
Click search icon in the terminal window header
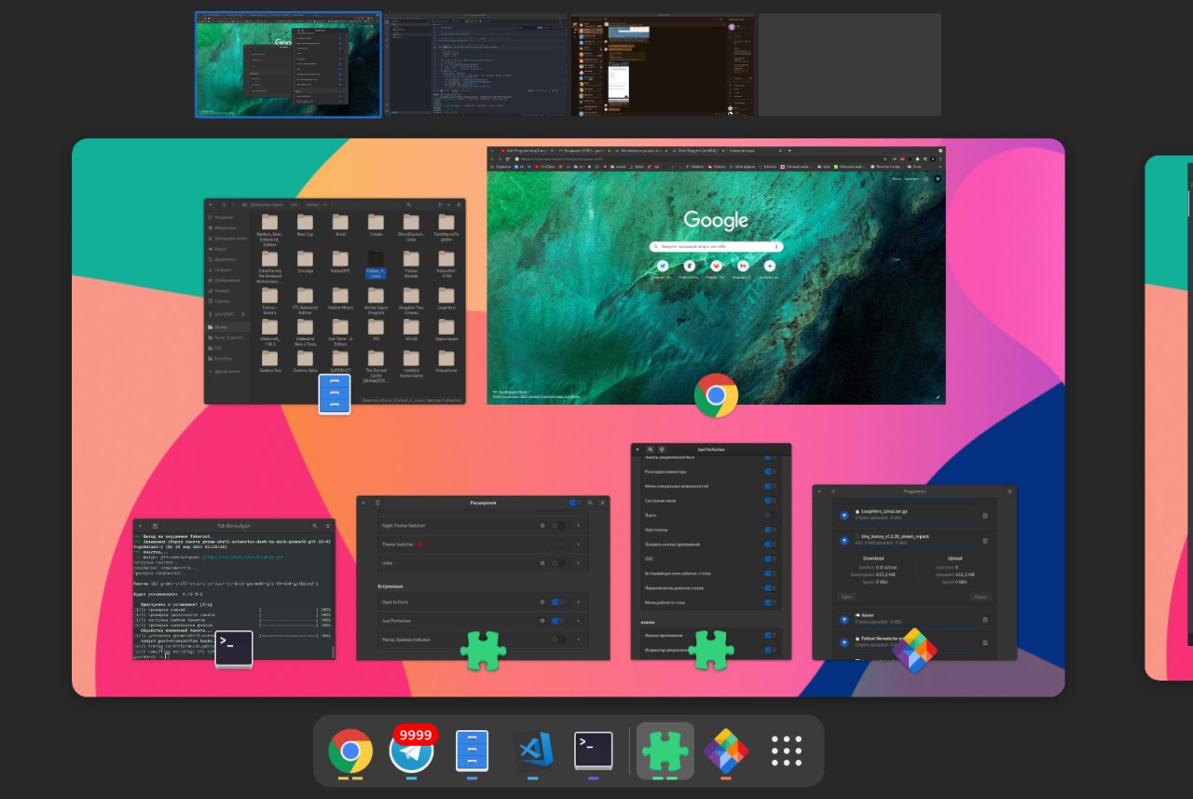(x=315, y=526)
